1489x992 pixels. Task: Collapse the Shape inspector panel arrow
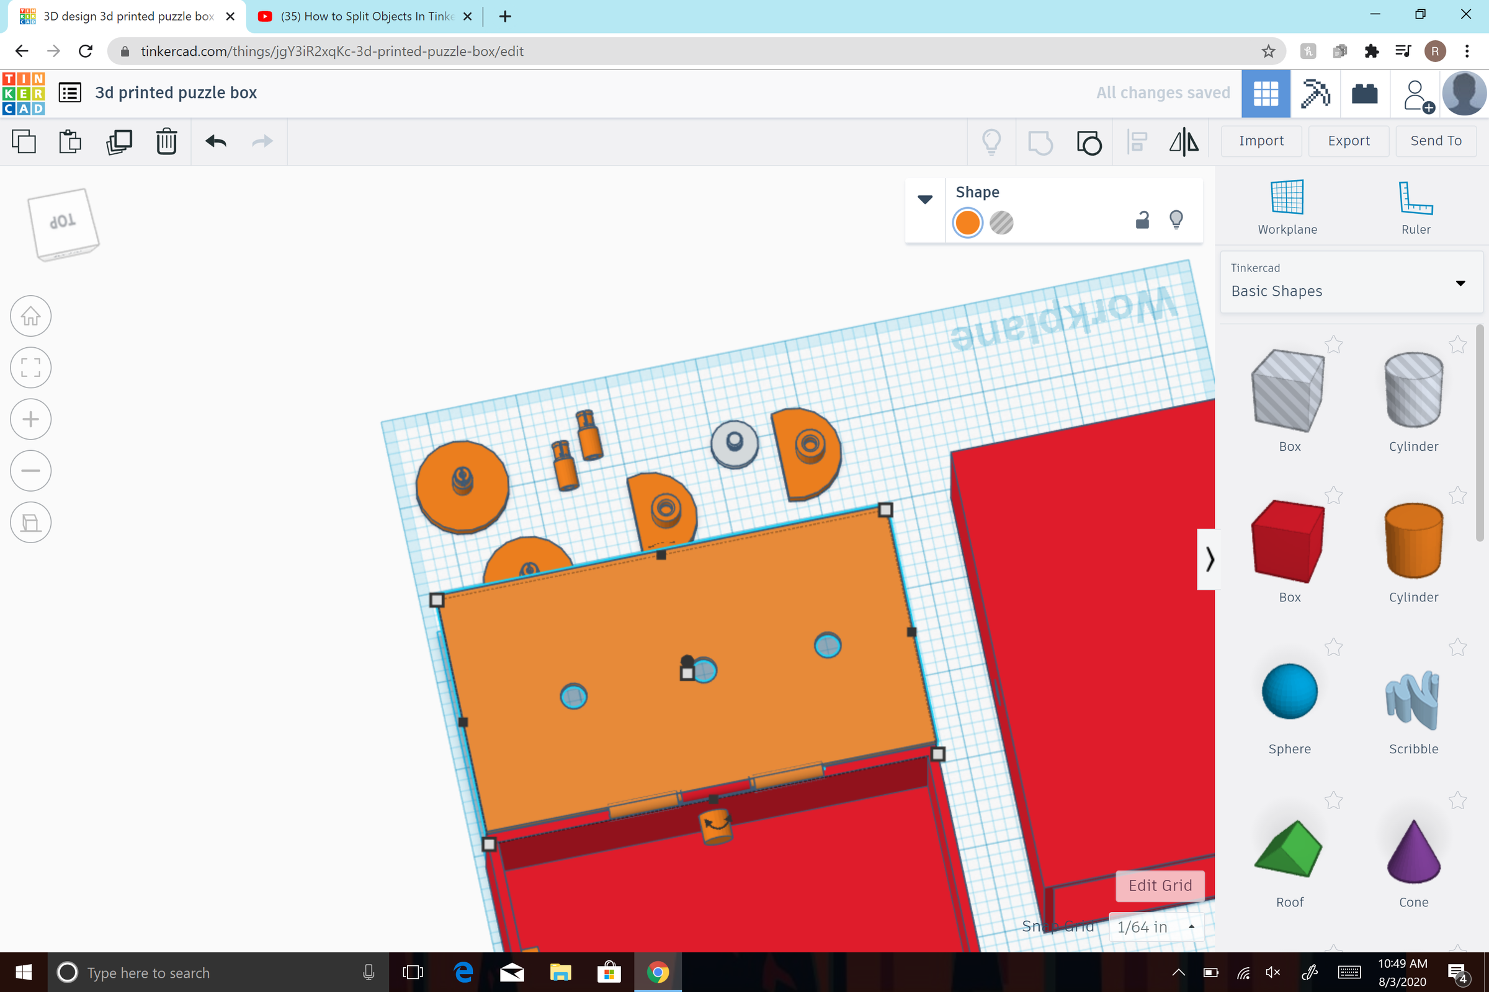tap(925, 199)
